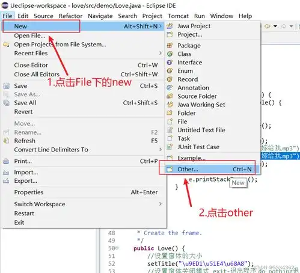Open the Navigate menu
Screen dimensions: 300x273
coord(100,16)
